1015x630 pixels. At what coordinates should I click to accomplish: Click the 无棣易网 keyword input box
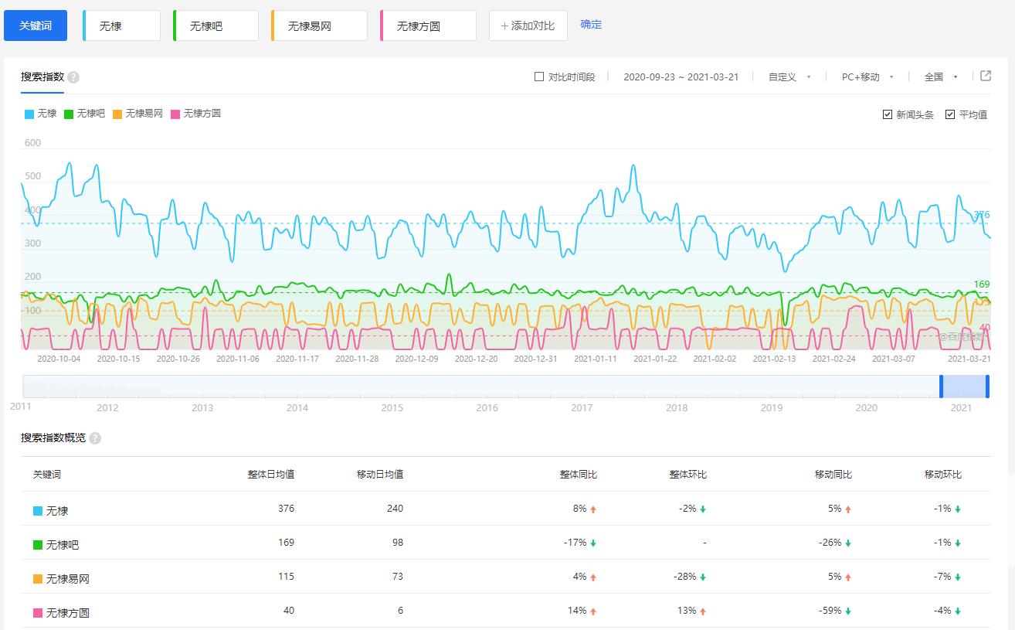coord(320,26)
